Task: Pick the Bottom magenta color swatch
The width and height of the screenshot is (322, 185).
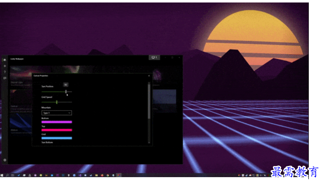Action: click(x=57, y=122)
